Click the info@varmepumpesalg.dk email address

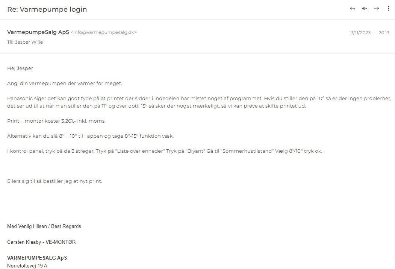[x=104, y=32]
